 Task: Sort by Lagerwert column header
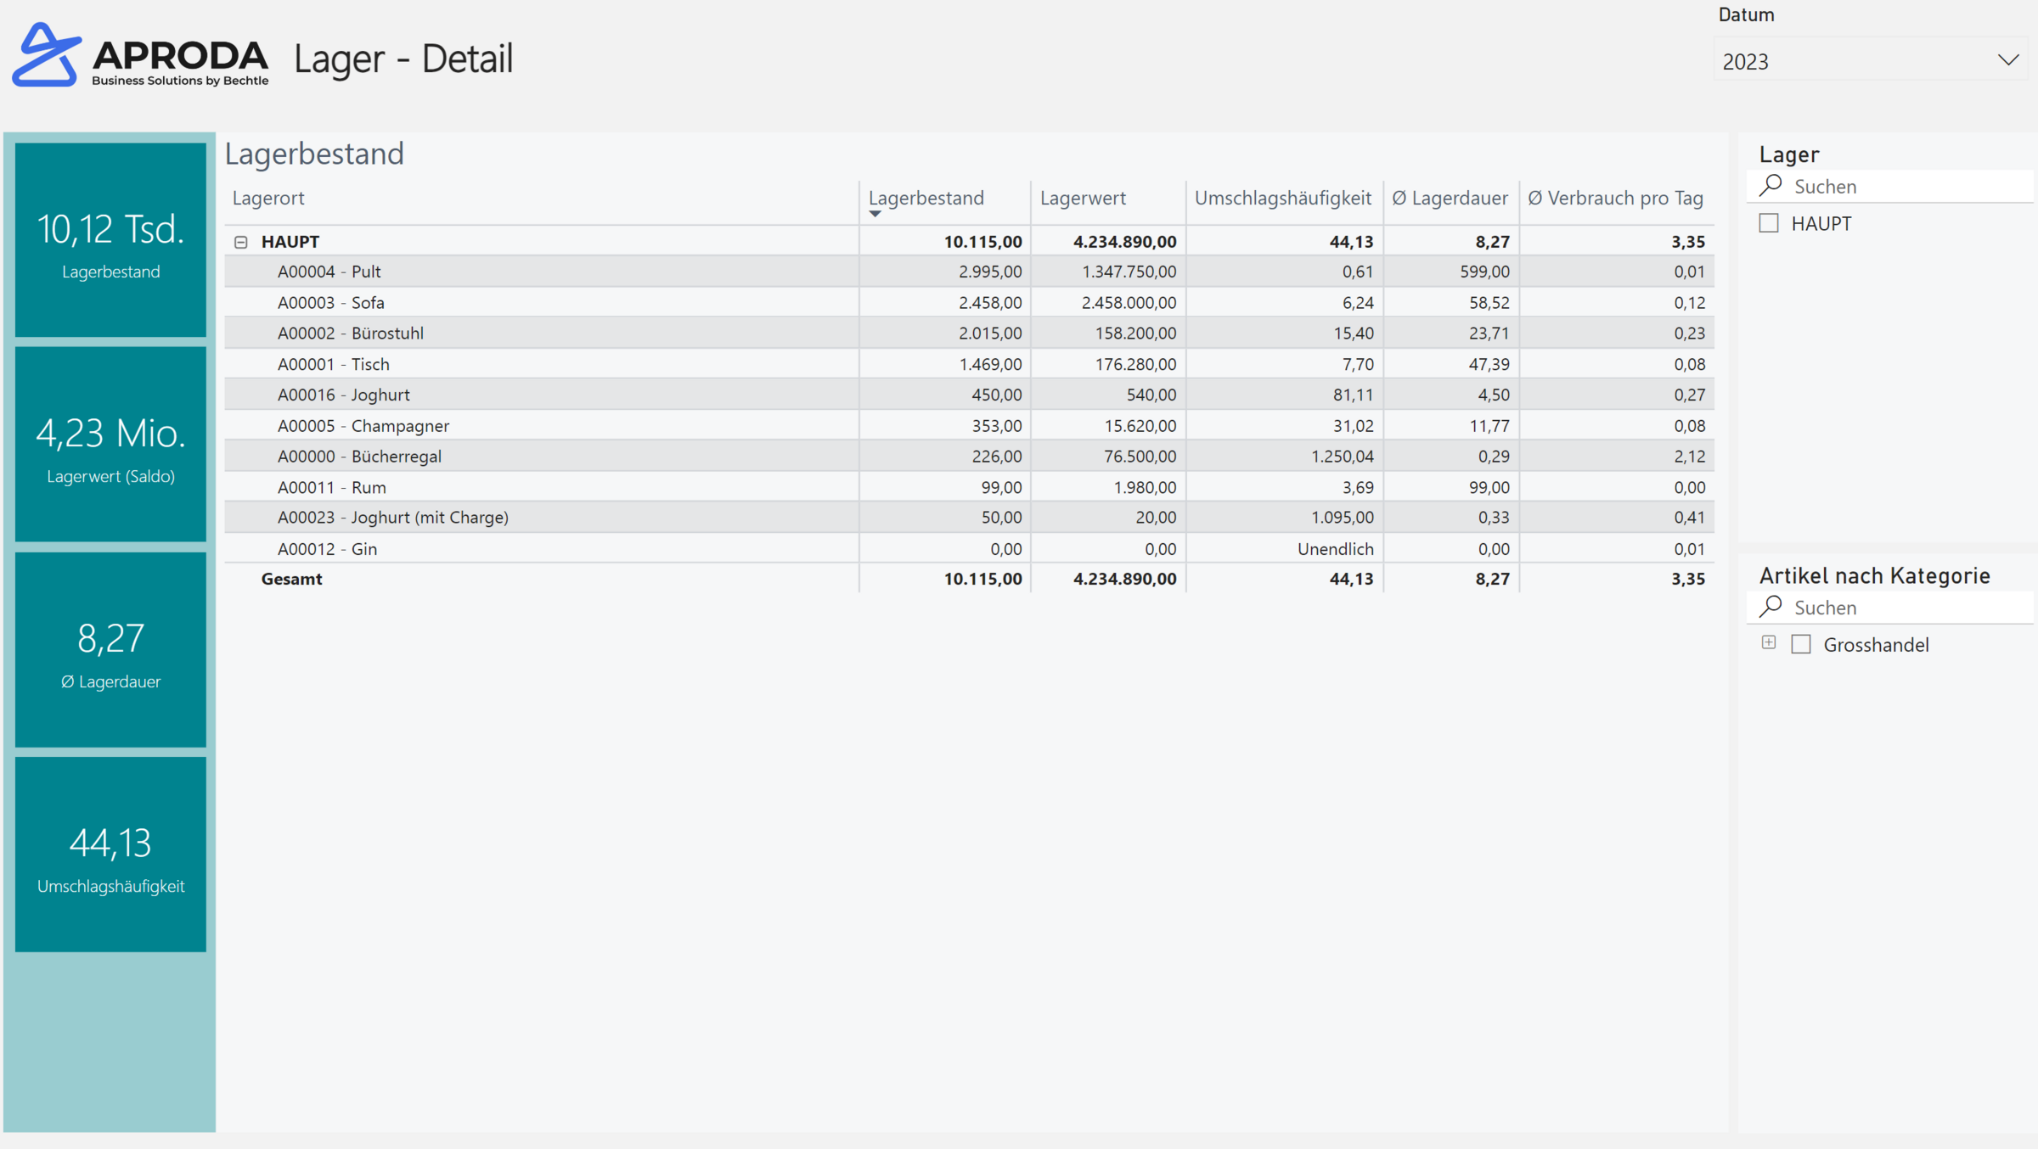(x=1083, y=198)
